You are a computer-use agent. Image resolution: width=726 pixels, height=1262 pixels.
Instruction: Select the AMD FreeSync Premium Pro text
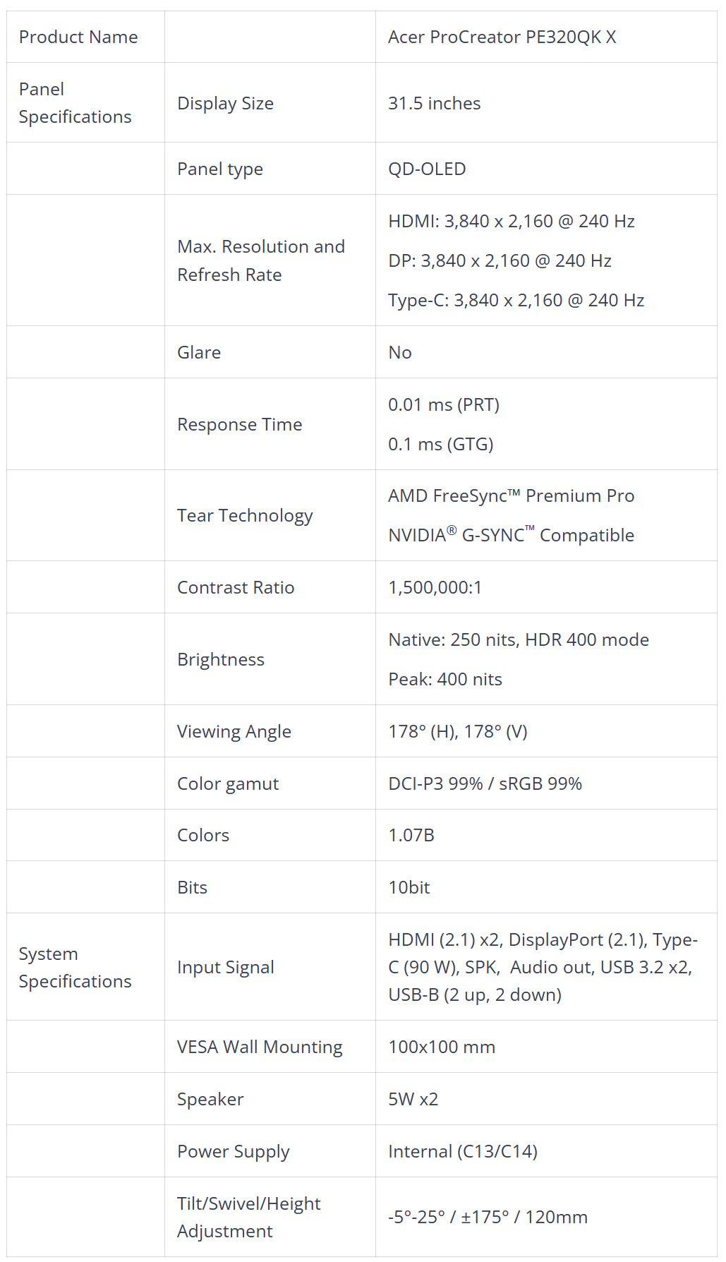(x=511, y=496)
